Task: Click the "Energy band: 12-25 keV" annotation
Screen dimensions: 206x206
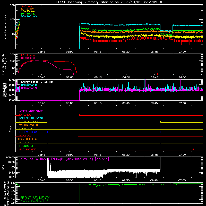Action: [37, 82]
